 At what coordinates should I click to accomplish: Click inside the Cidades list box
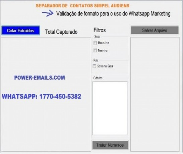click(x=110, y=108)
